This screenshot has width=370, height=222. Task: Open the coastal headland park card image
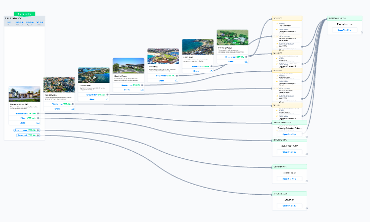[x=163, y=56]
